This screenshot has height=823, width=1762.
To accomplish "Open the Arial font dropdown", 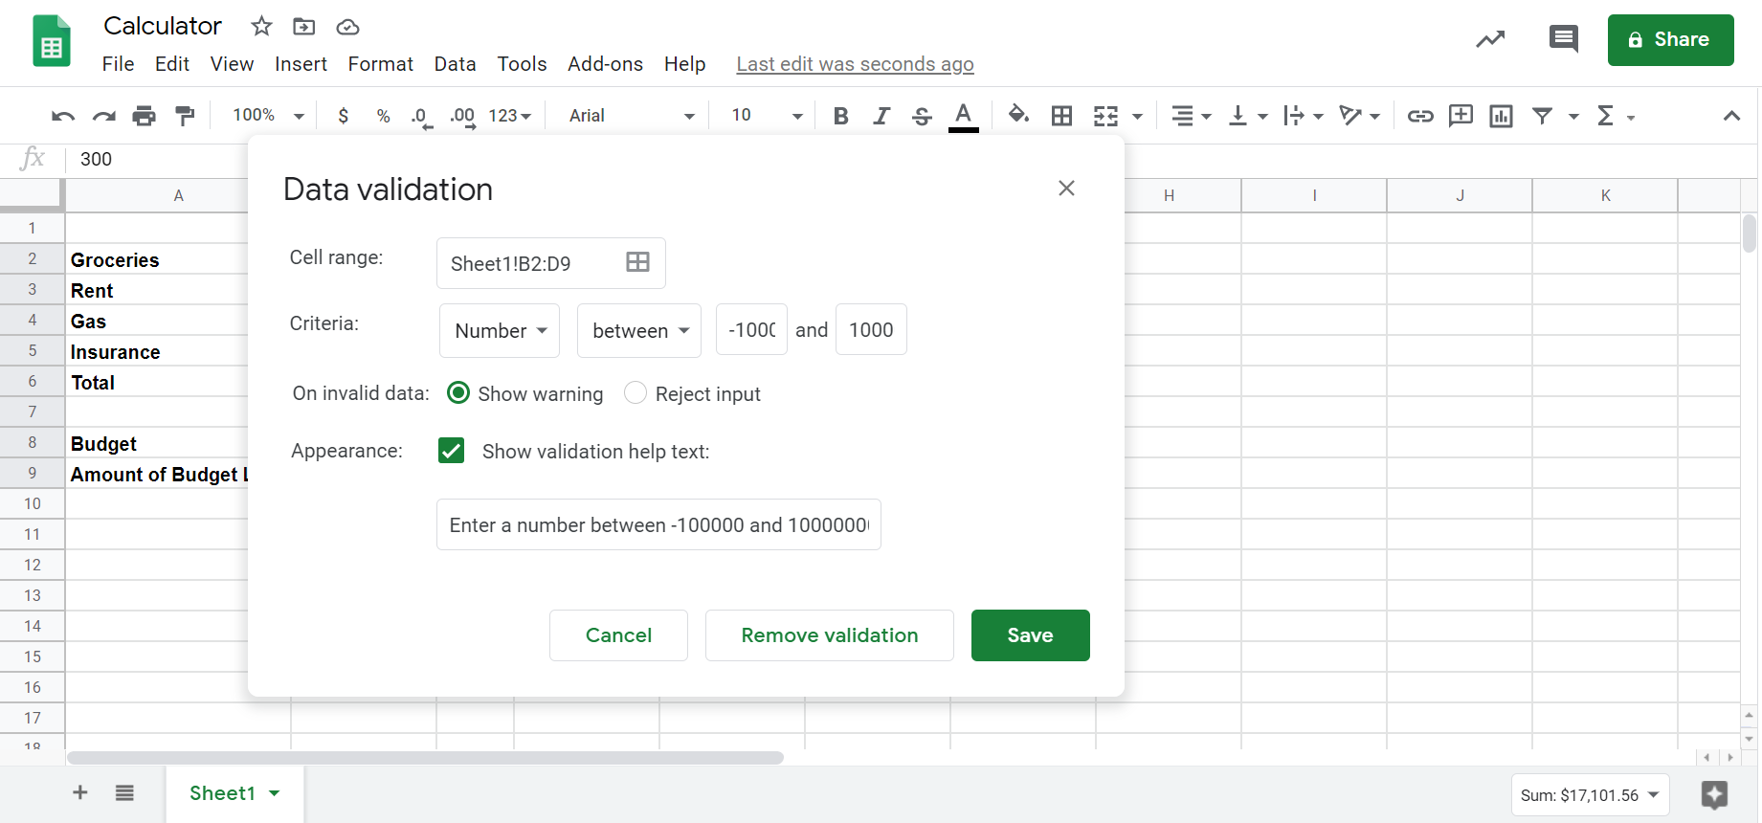I will 631,116.
